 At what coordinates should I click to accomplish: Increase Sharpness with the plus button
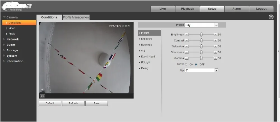[216, 52]
